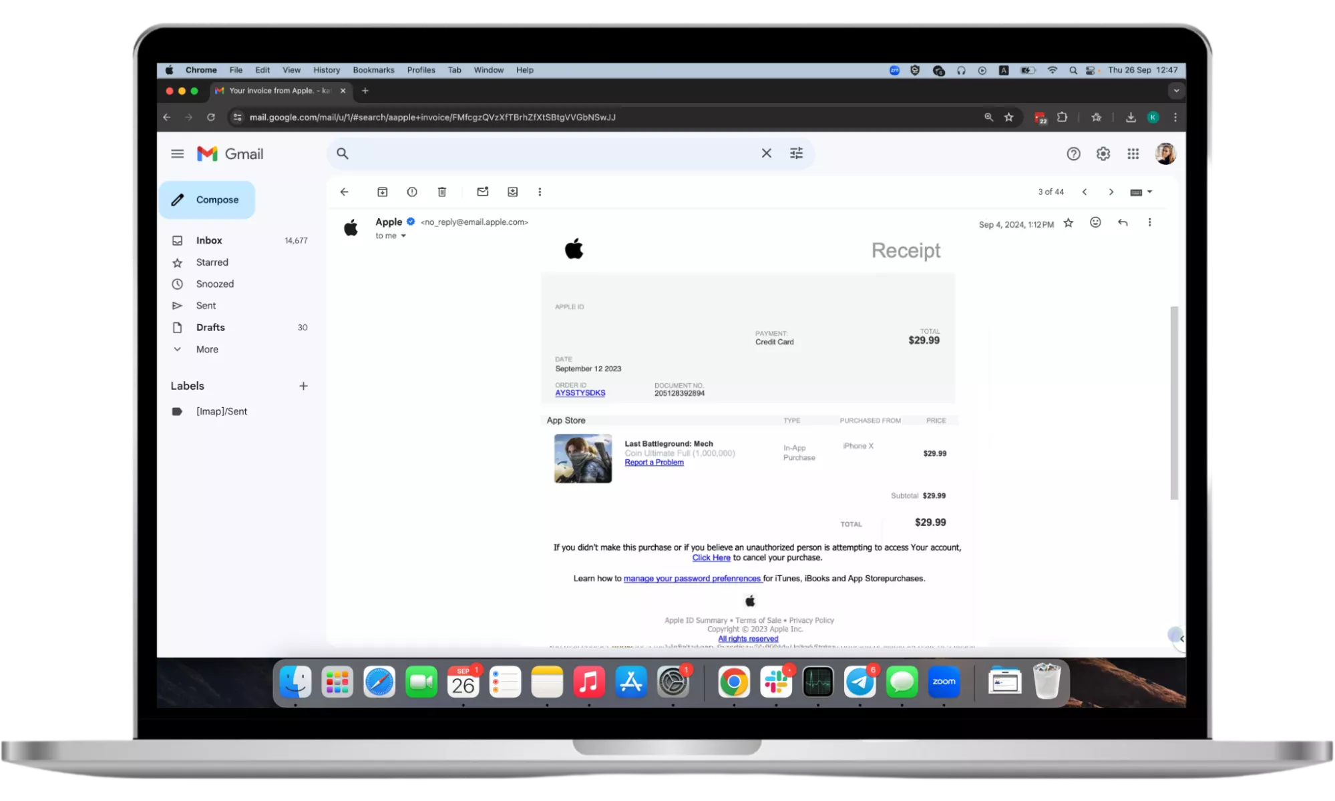Viewport: 1335px width, 801px height.
Task: Click the Compose button
Action: coord(207,200)
